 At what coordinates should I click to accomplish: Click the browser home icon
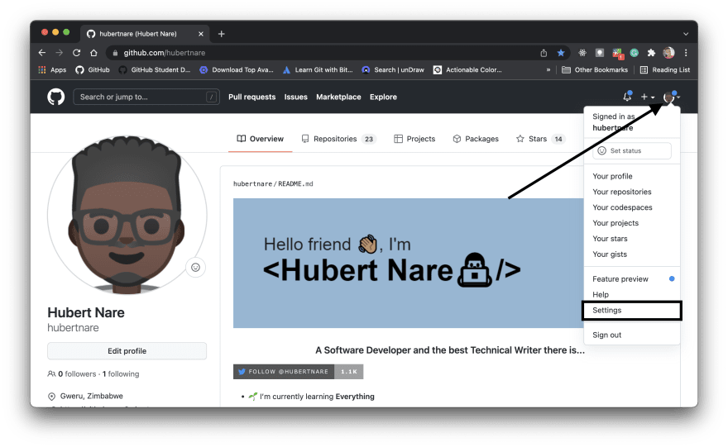click(x=93, y=53)
